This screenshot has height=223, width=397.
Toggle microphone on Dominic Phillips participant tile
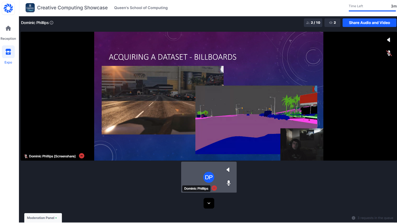pos(229,183)
